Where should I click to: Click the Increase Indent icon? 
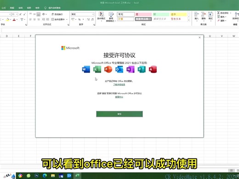point(48,19)
